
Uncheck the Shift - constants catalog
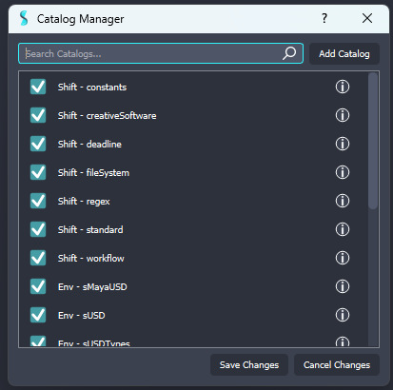click(x=38, y=87)
